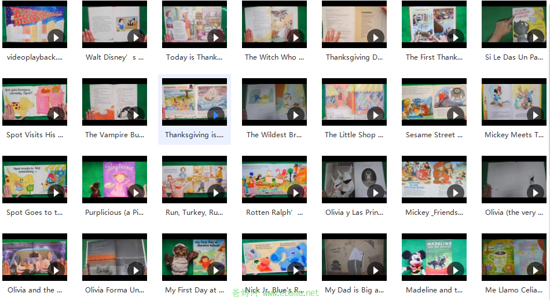Select the My Dad is Big a... thumbnail

point(354,257)
